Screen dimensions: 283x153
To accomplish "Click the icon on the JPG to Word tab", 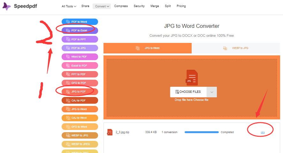I will tap(138, 48).
